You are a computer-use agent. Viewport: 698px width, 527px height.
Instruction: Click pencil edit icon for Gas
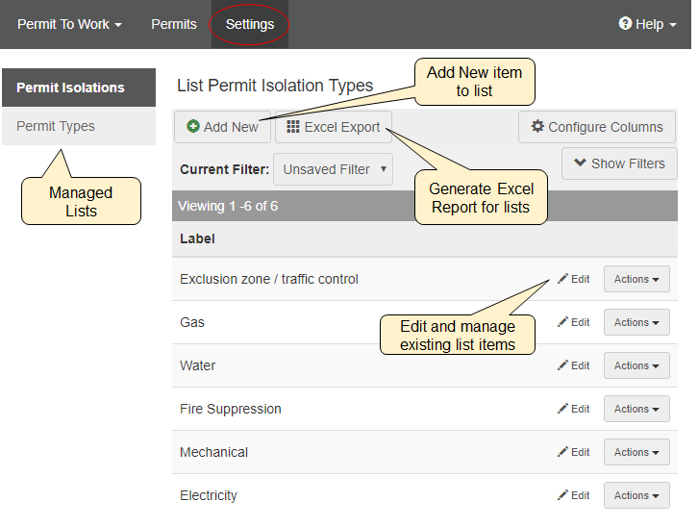pyautogui.click(x=562, y=322)
